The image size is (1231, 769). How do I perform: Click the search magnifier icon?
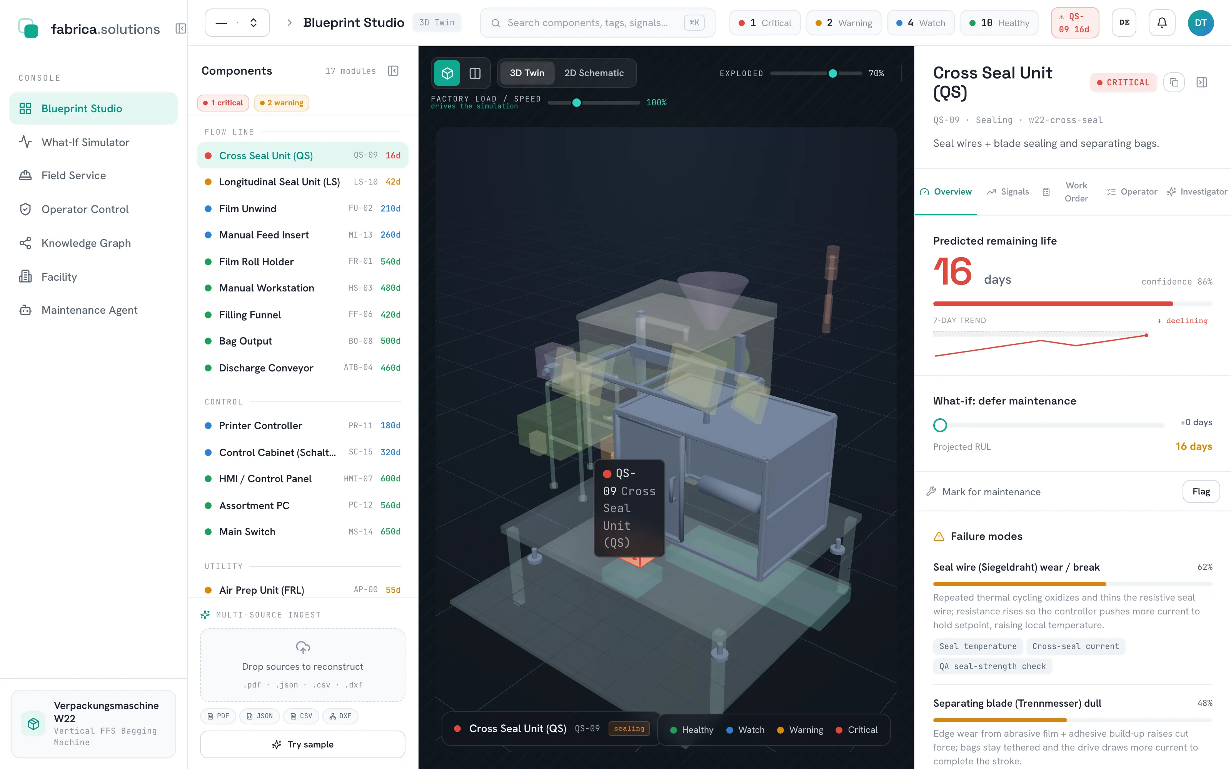pos(495,23)
